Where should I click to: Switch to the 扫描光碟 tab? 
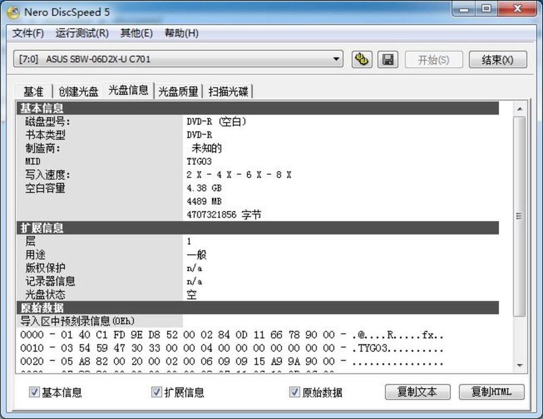(228, 92)
